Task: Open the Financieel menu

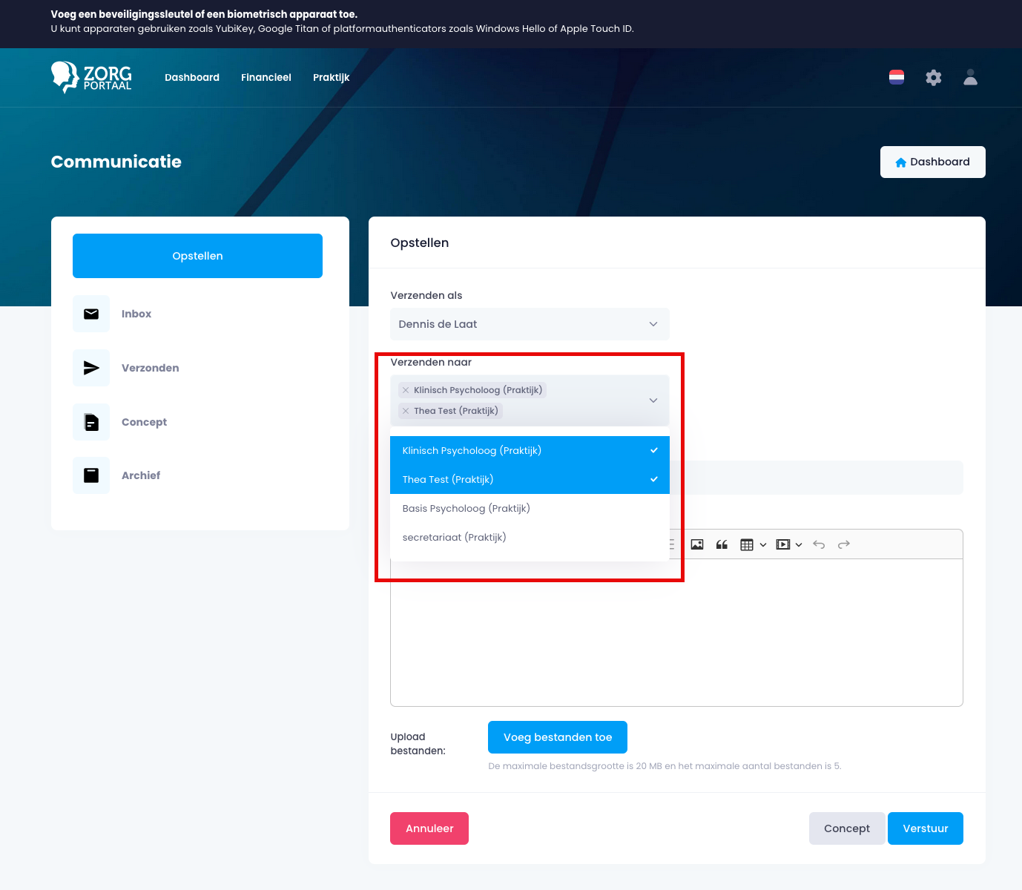Action: click(266, 77)
